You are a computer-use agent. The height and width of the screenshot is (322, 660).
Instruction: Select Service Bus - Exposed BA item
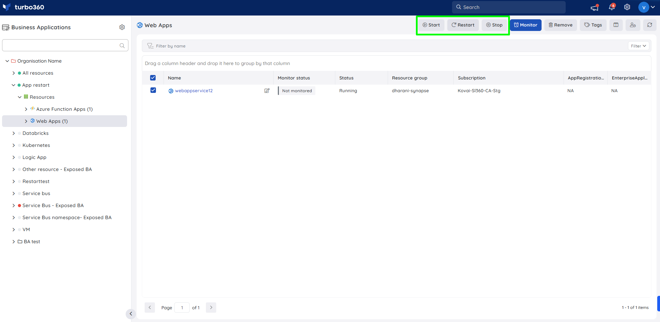click(x=53, y=205)
